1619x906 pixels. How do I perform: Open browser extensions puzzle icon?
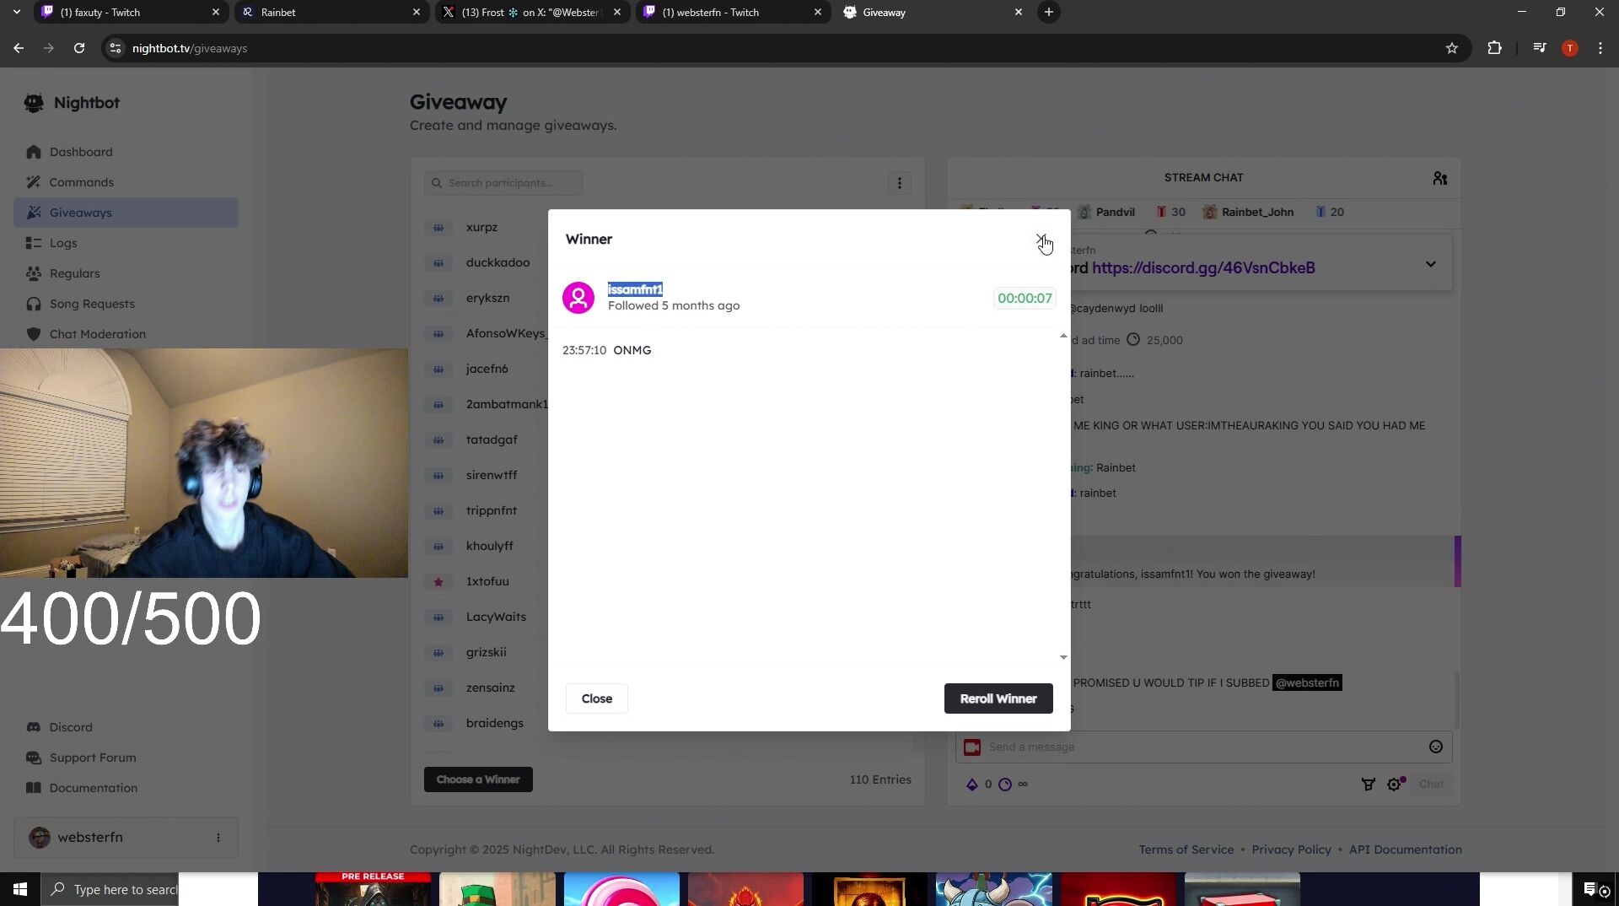click(1495, 48)
